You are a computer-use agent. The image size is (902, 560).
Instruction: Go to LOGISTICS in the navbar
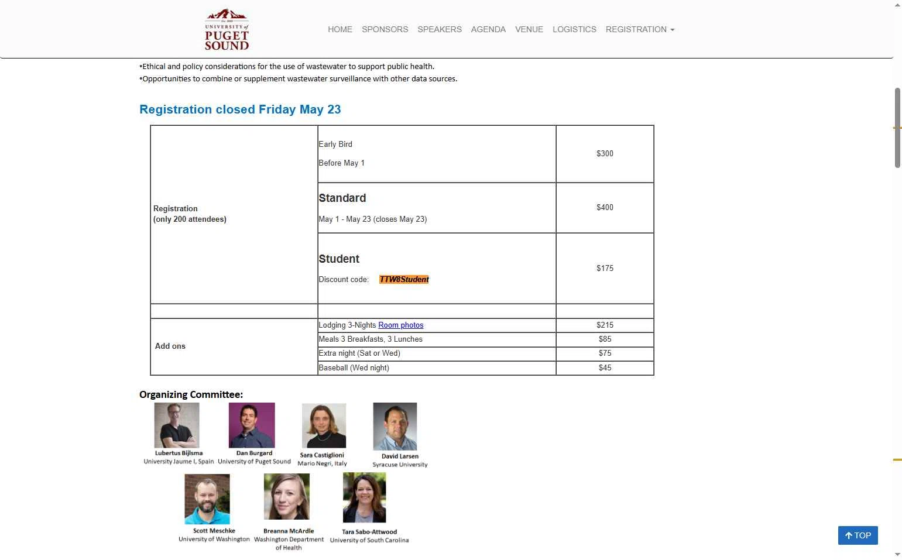(574, 29)
